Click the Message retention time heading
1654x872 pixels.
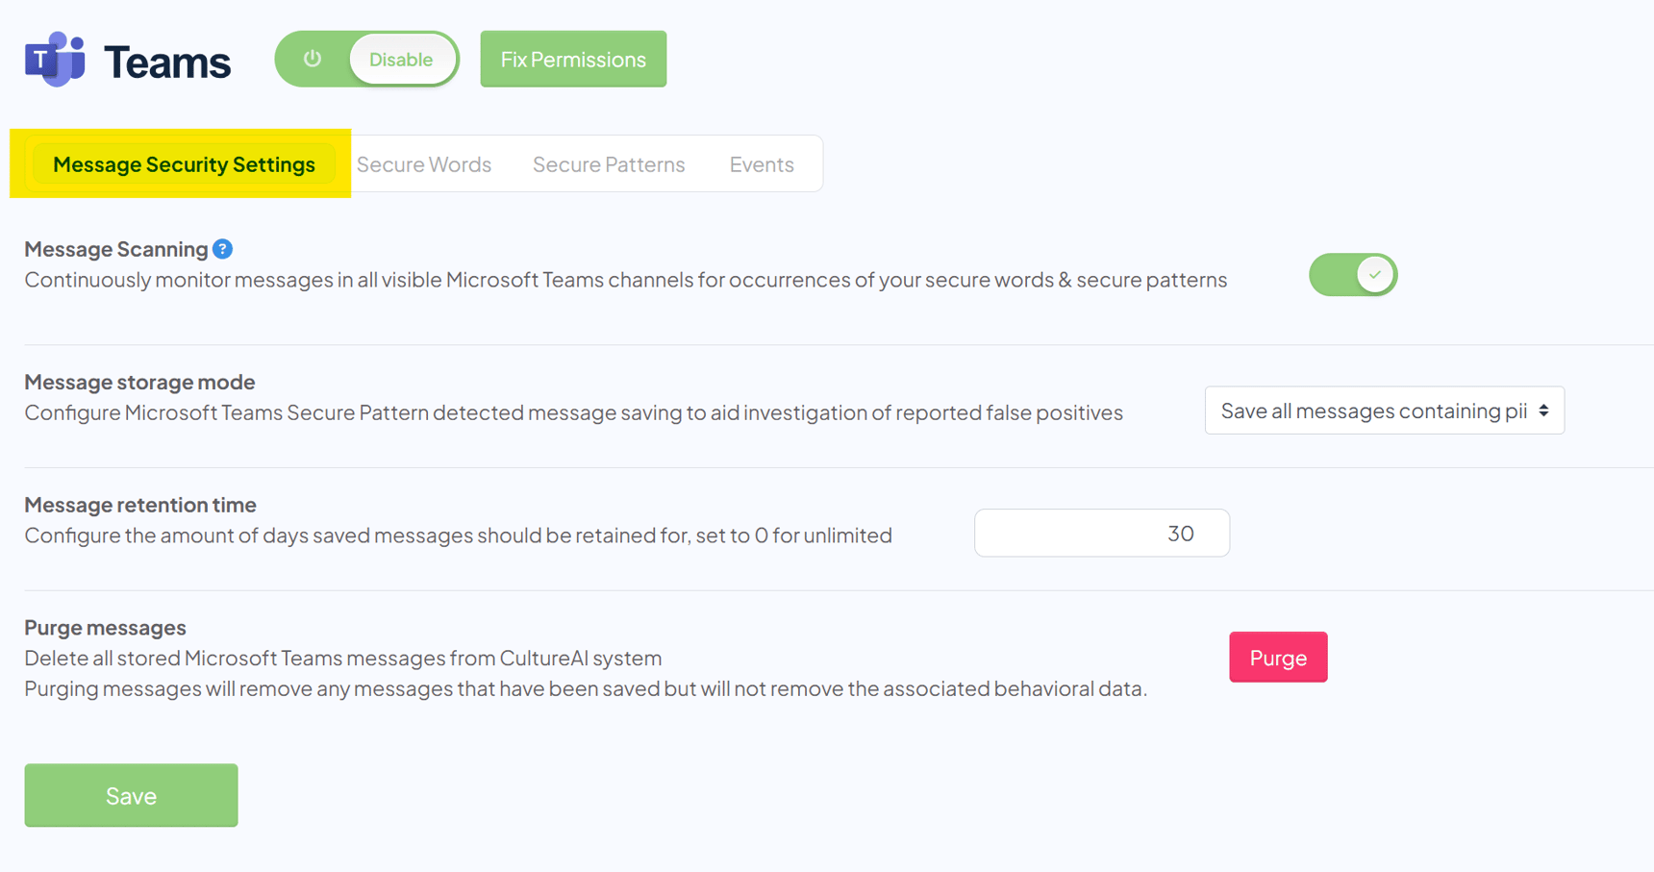140,505
